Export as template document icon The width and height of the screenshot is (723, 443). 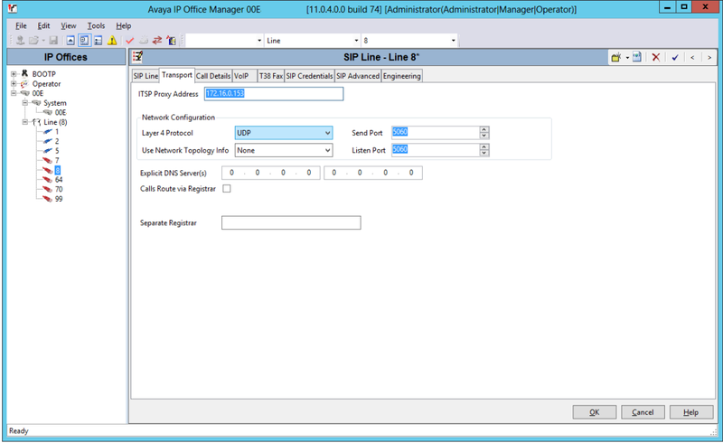(637, 57)
